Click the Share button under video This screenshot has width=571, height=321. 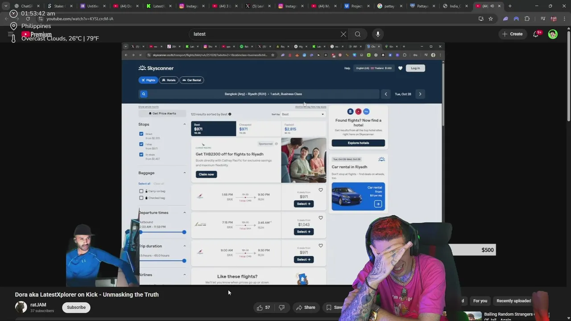click(x=306, y=307)
